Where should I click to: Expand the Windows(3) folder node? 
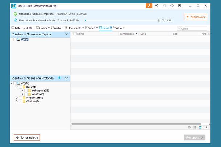coord(17,101)
